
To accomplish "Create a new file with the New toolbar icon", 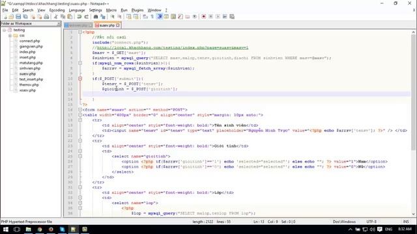I will pos(5,16).
